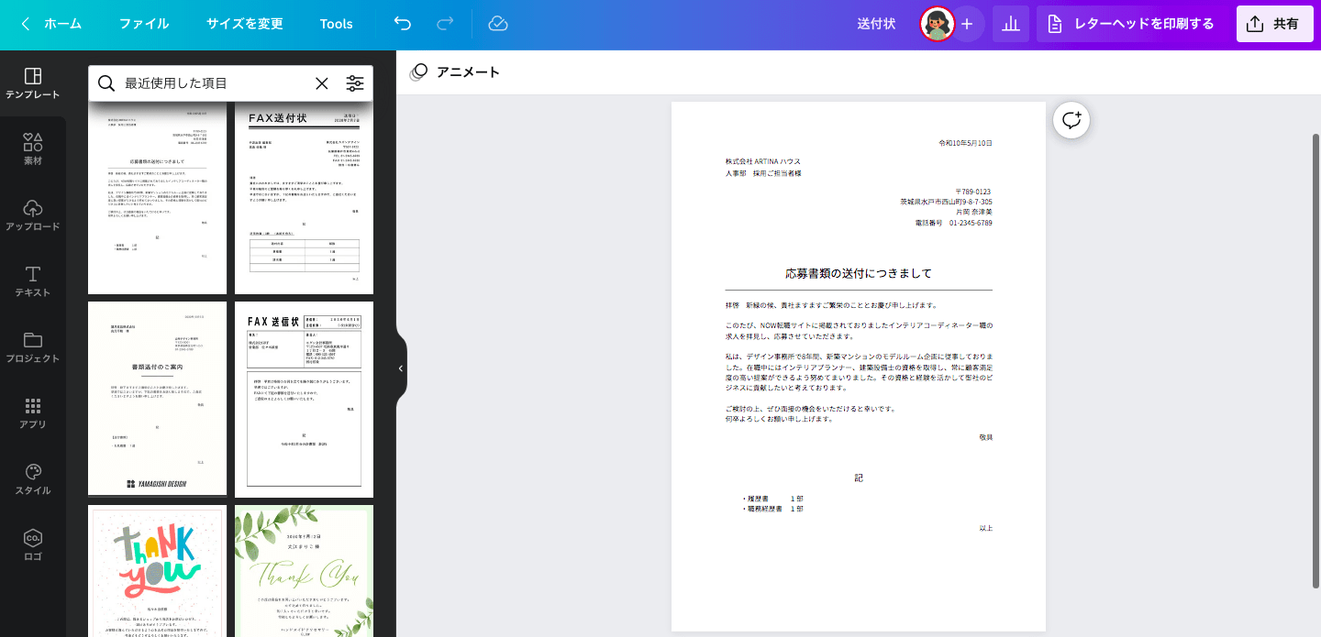This screenshot has width=1321, height=637.
Task: Open the スタイル styles panel
Action: pos(33,478)
